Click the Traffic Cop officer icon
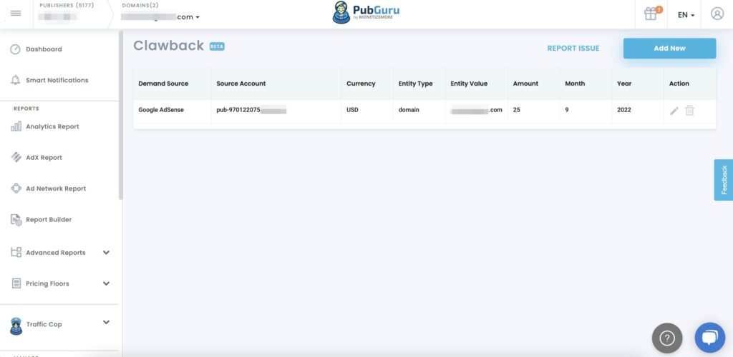 [16, 326]
